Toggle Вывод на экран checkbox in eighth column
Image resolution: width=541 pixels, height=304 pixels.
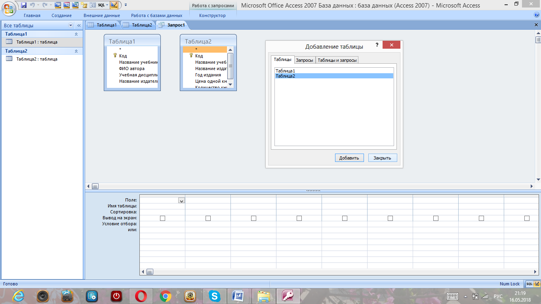[x=481, y=218]
